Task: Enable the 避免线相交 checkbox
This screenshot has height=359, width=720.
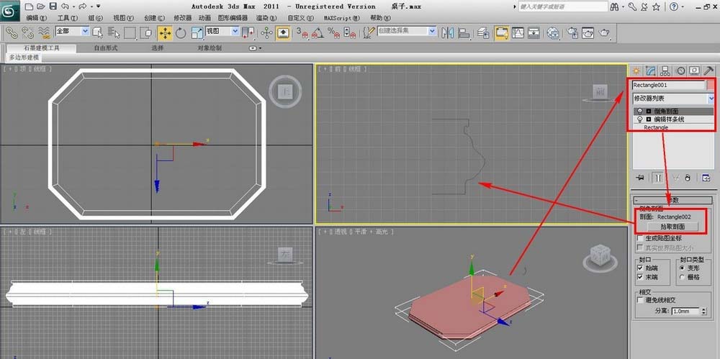Action: pos(639,300)
